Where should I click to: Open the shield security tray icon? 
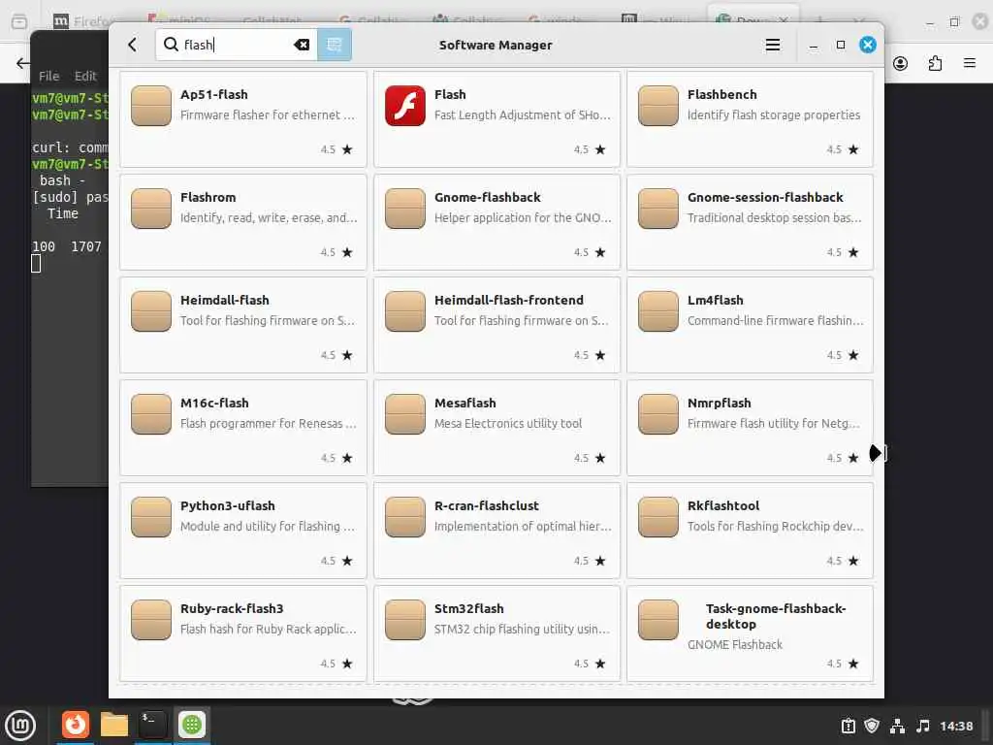pos(872,726)
